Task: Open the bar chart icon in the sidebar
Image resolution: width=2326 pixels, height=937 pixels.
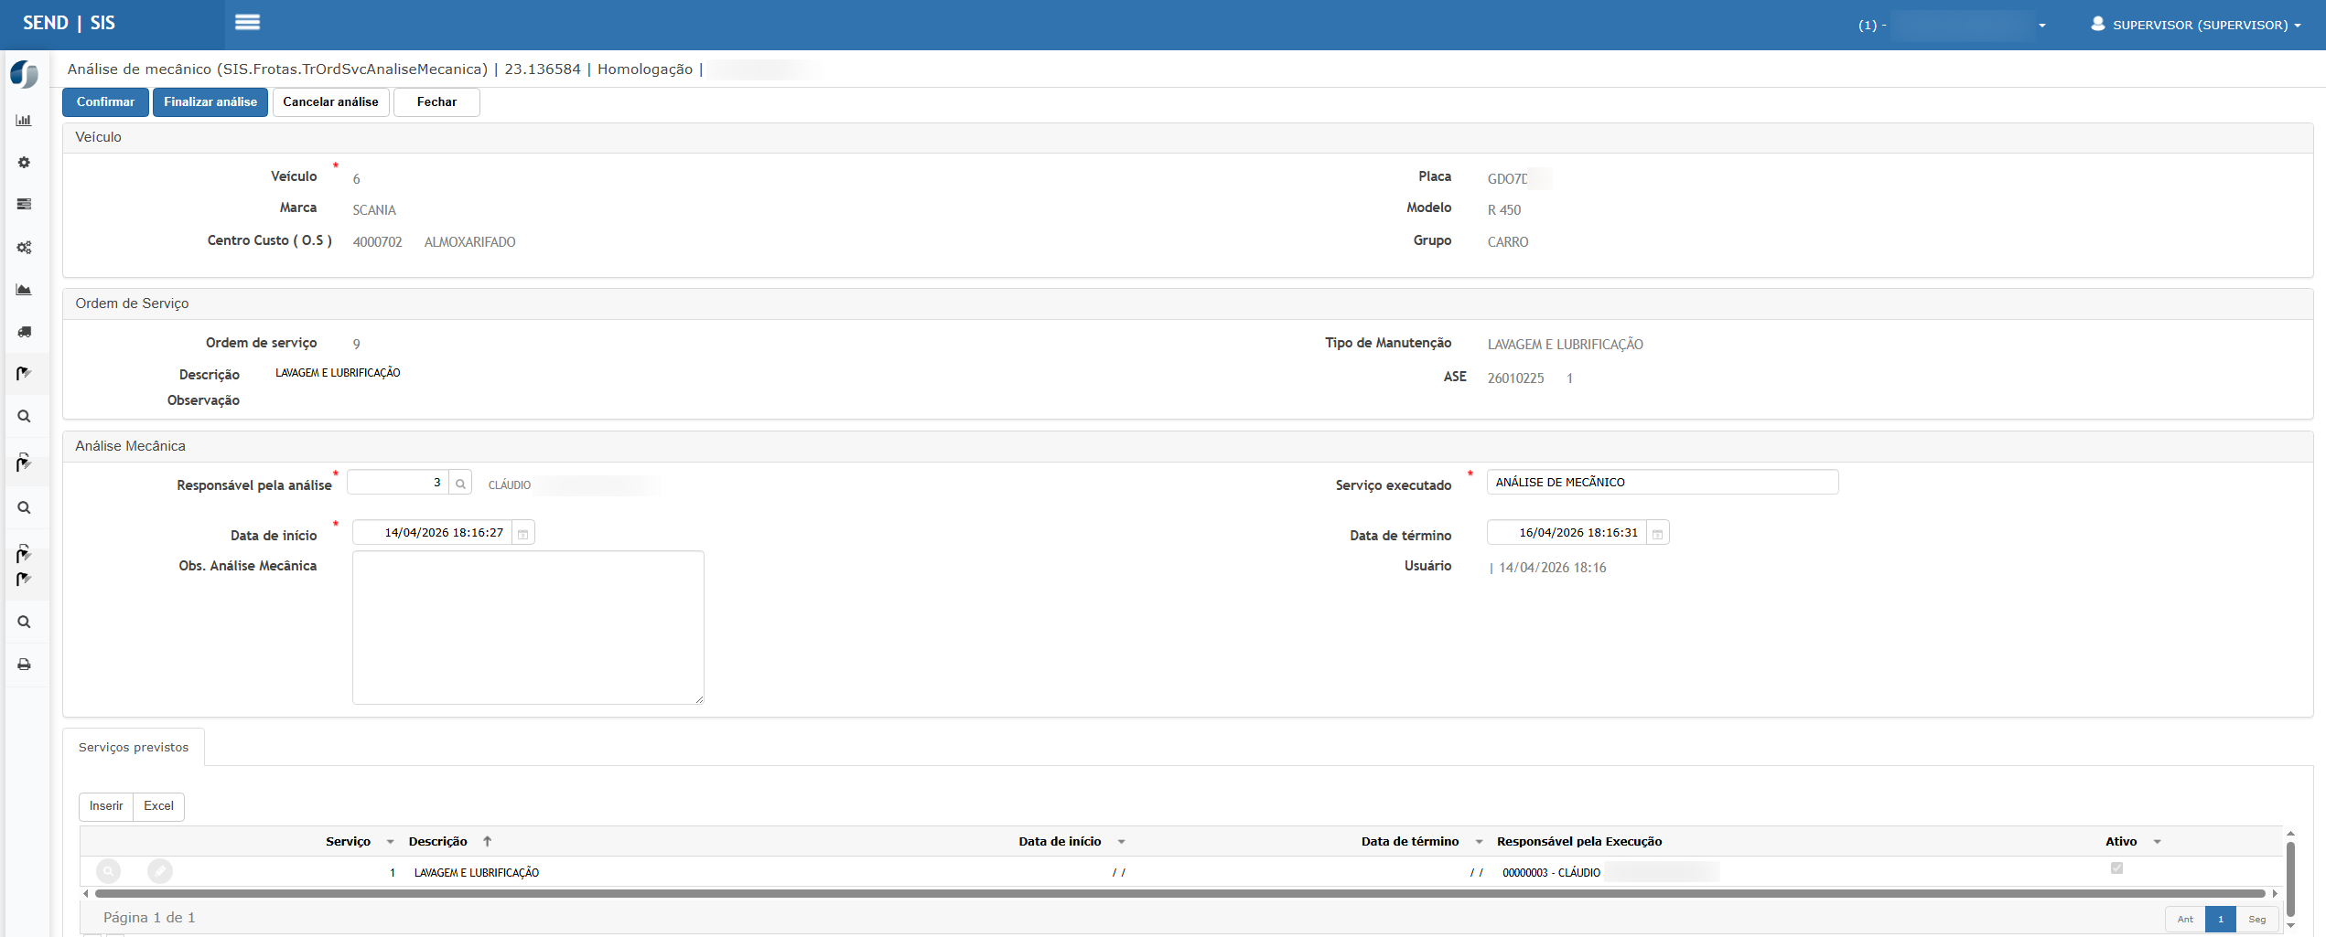Action: [x=24, y=120]
